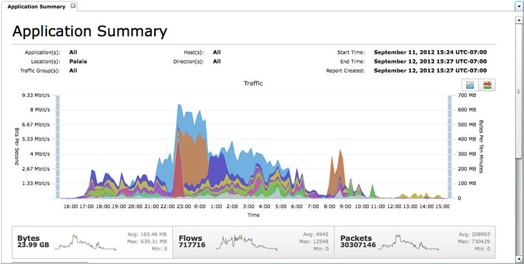Click the 0:00 label on time axis
This screenshot has height=264, width=524.
200,207
